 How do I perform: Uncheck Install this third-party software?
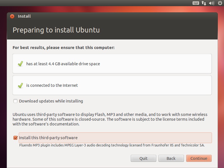(x=15, y=138)
